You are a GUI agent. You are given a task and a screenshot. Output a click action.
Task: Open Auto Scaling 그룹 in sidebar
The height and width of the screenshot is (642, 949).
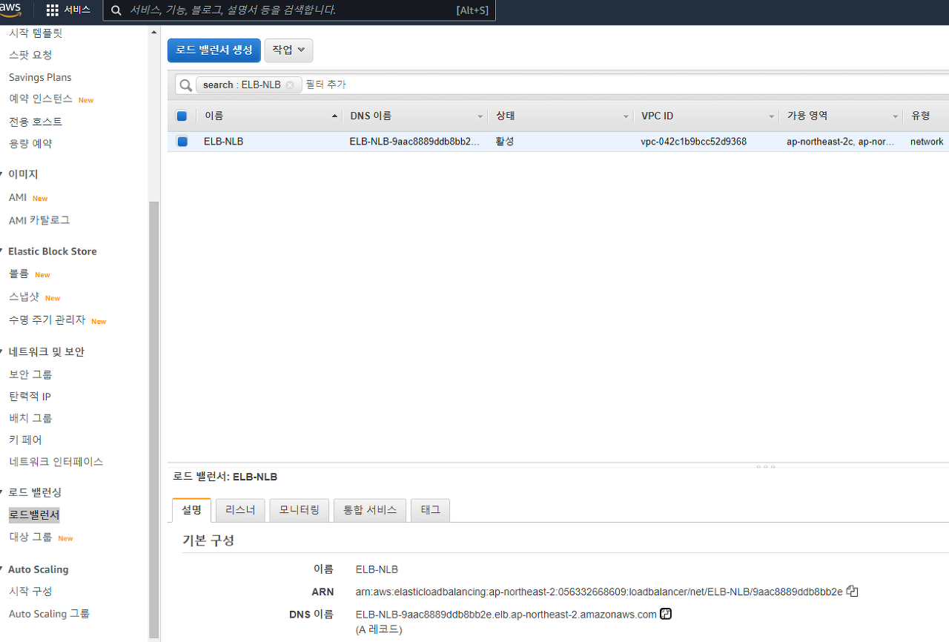point(49,614)
